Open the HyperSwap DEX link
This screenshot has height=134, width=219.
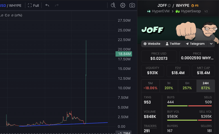point(188,11)
